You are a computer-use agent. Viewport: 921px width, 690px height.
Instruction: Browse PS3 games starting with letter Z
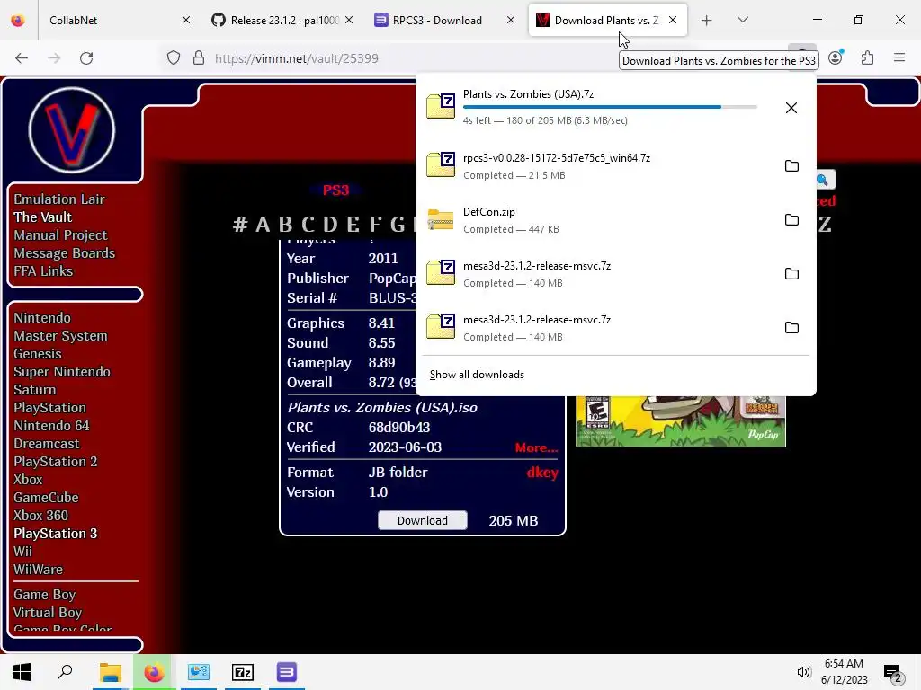(825, 224)
